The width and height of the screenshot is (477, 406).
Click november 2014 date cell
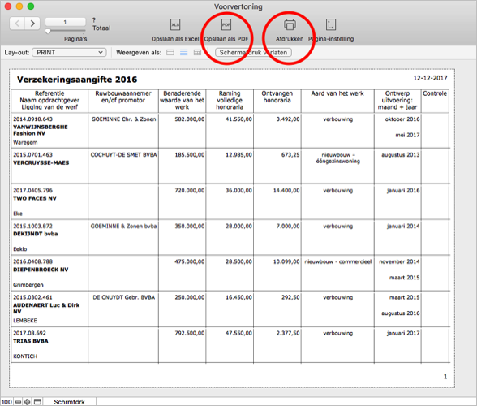pyautogui.click(x=399, y=261)
